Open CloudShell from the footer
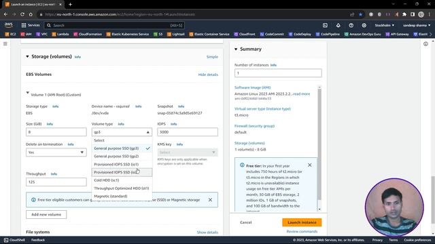Image resolution: width=435 pixels, height=244 pixels. tap(14, 240)
